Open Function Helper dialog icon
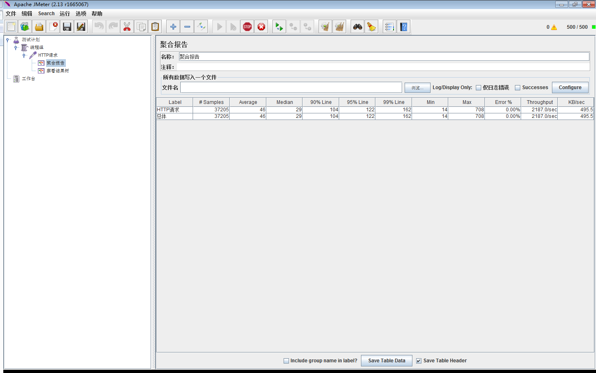 pos(390,27)
